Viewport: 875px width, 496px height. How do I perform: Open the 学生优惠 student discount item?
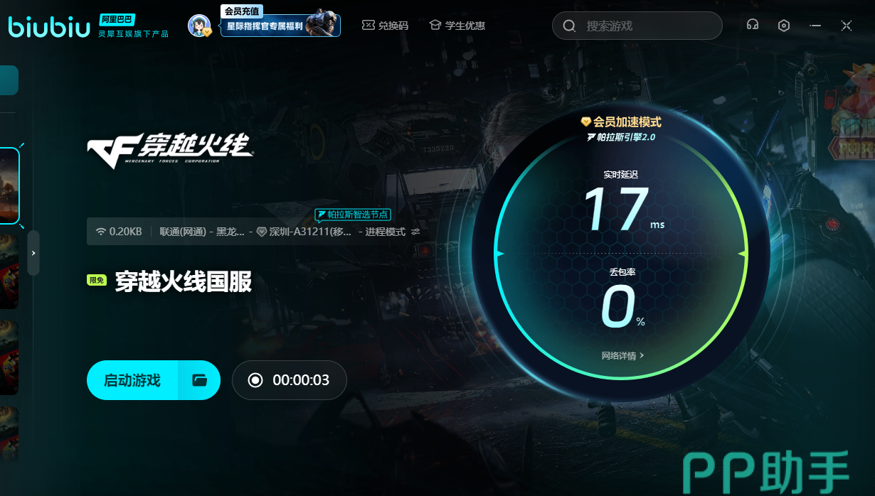457,26
